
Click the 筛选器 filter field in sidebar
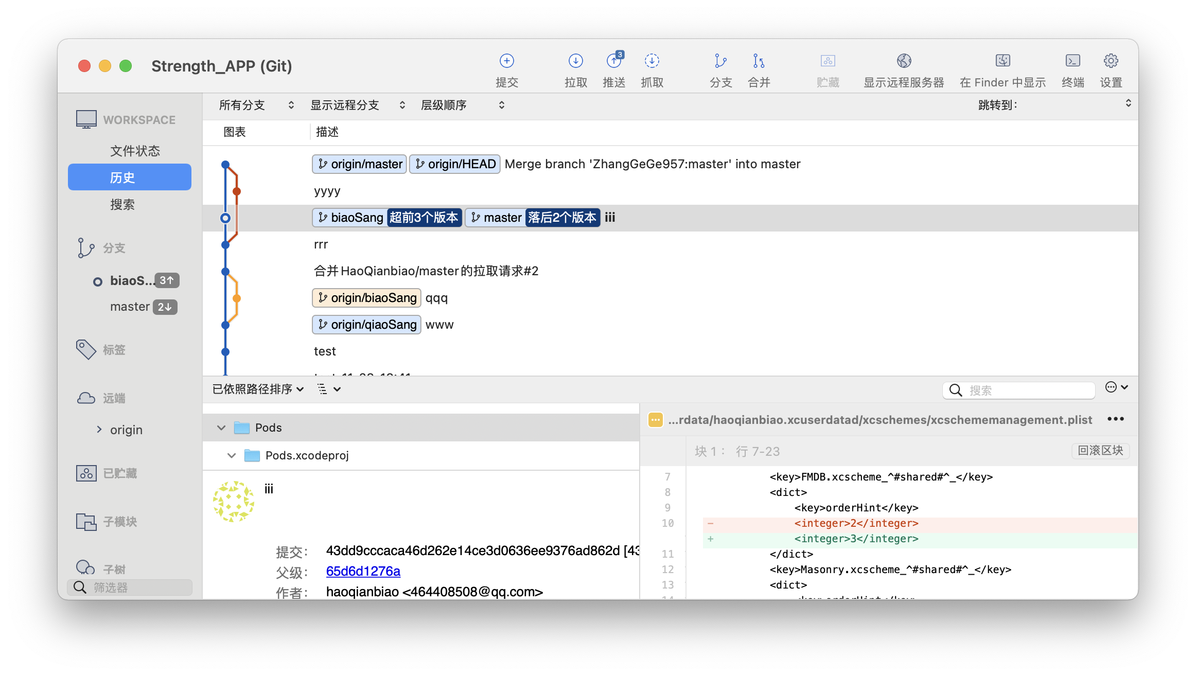pyautogui.click(x=130, y=587)
